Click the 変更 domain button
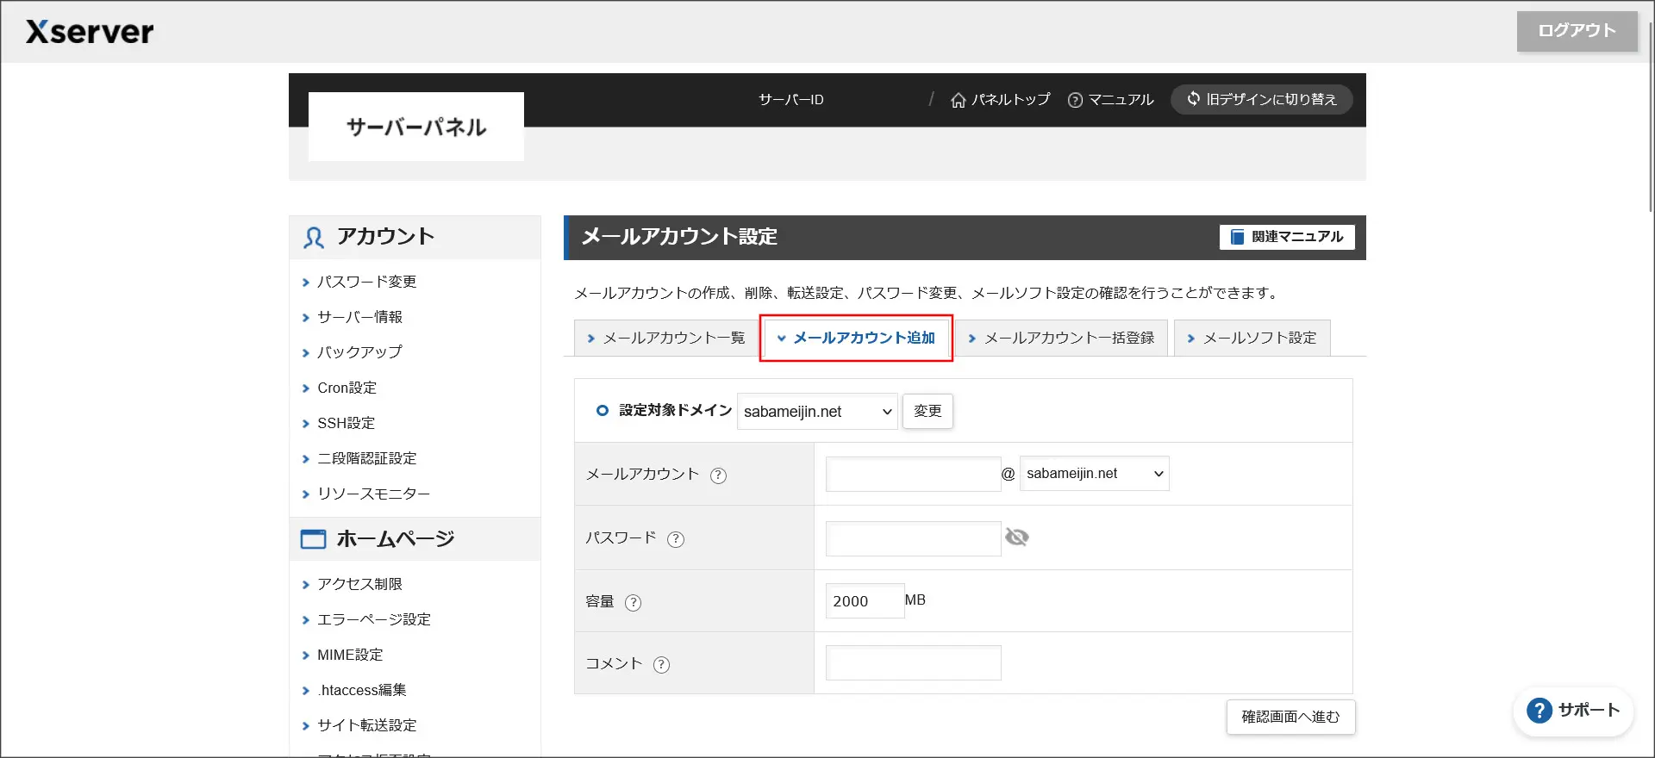 point(927,412)
